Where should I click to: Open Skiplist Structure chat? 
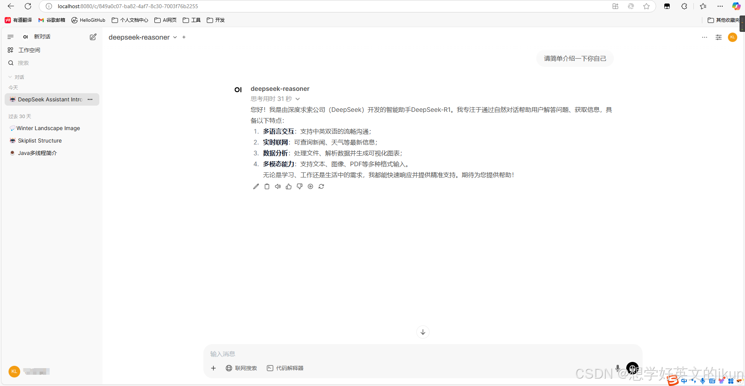point(40,141)
